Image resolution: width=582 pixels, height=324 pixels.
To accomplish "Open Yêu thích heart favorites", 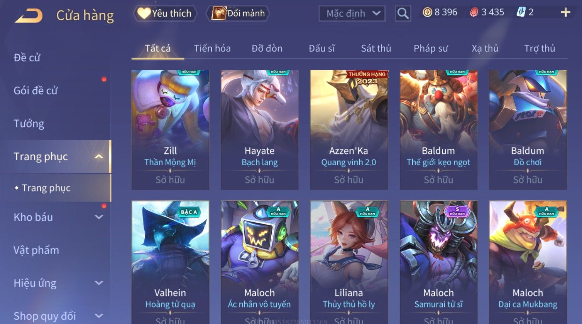I will pyautogui.click(x=165, y=13).
